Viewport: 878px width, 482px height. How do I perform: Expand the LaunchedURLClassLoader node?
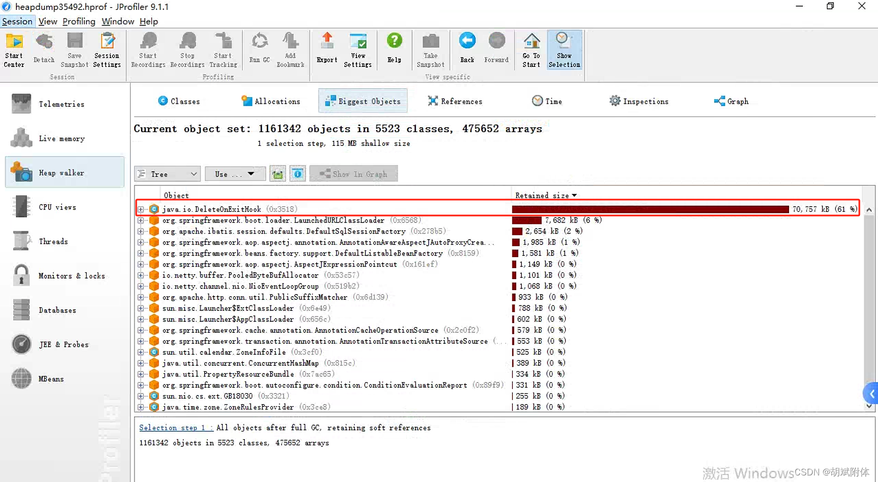click(141, 220)
